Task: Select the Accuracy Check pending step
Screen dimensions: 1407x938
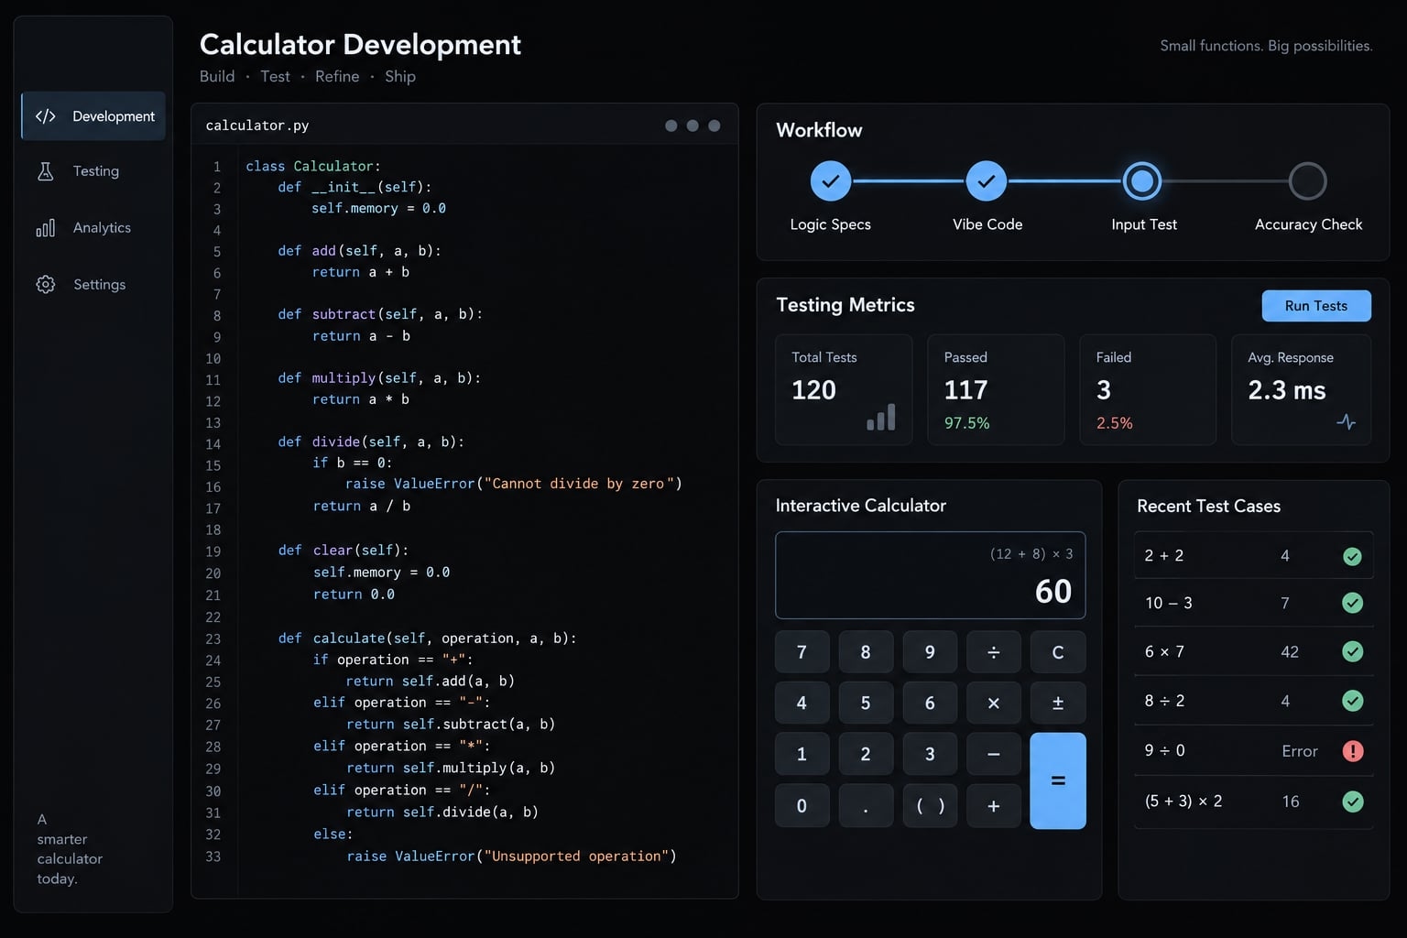Action: tap(1307, 181)
